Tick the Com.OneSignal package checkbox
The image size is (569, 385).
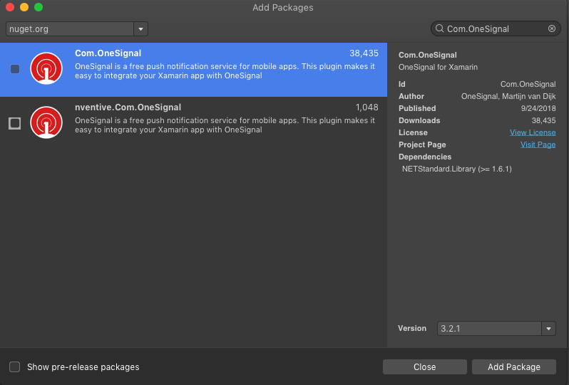[15, 69]
